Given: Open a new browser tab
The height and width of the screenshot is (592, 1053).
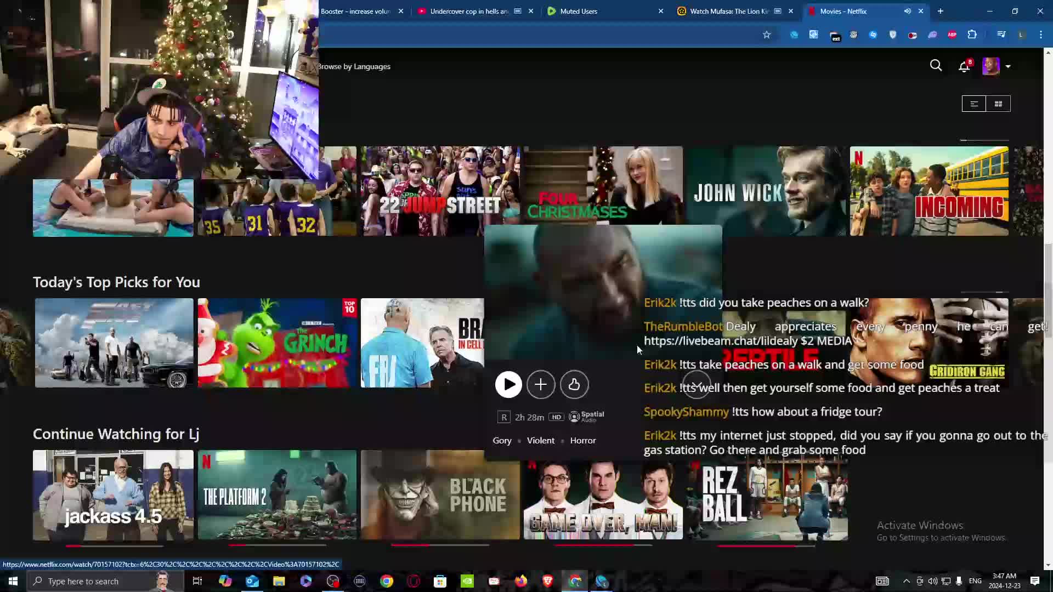Looking at the screenshot, I should [x=940, y=11].
